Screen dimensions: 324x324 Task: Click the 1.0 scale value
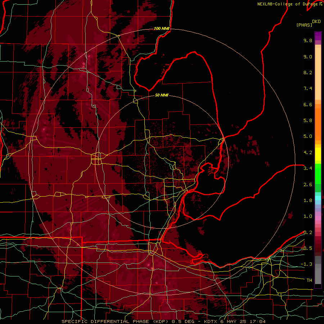click(308, 216)
